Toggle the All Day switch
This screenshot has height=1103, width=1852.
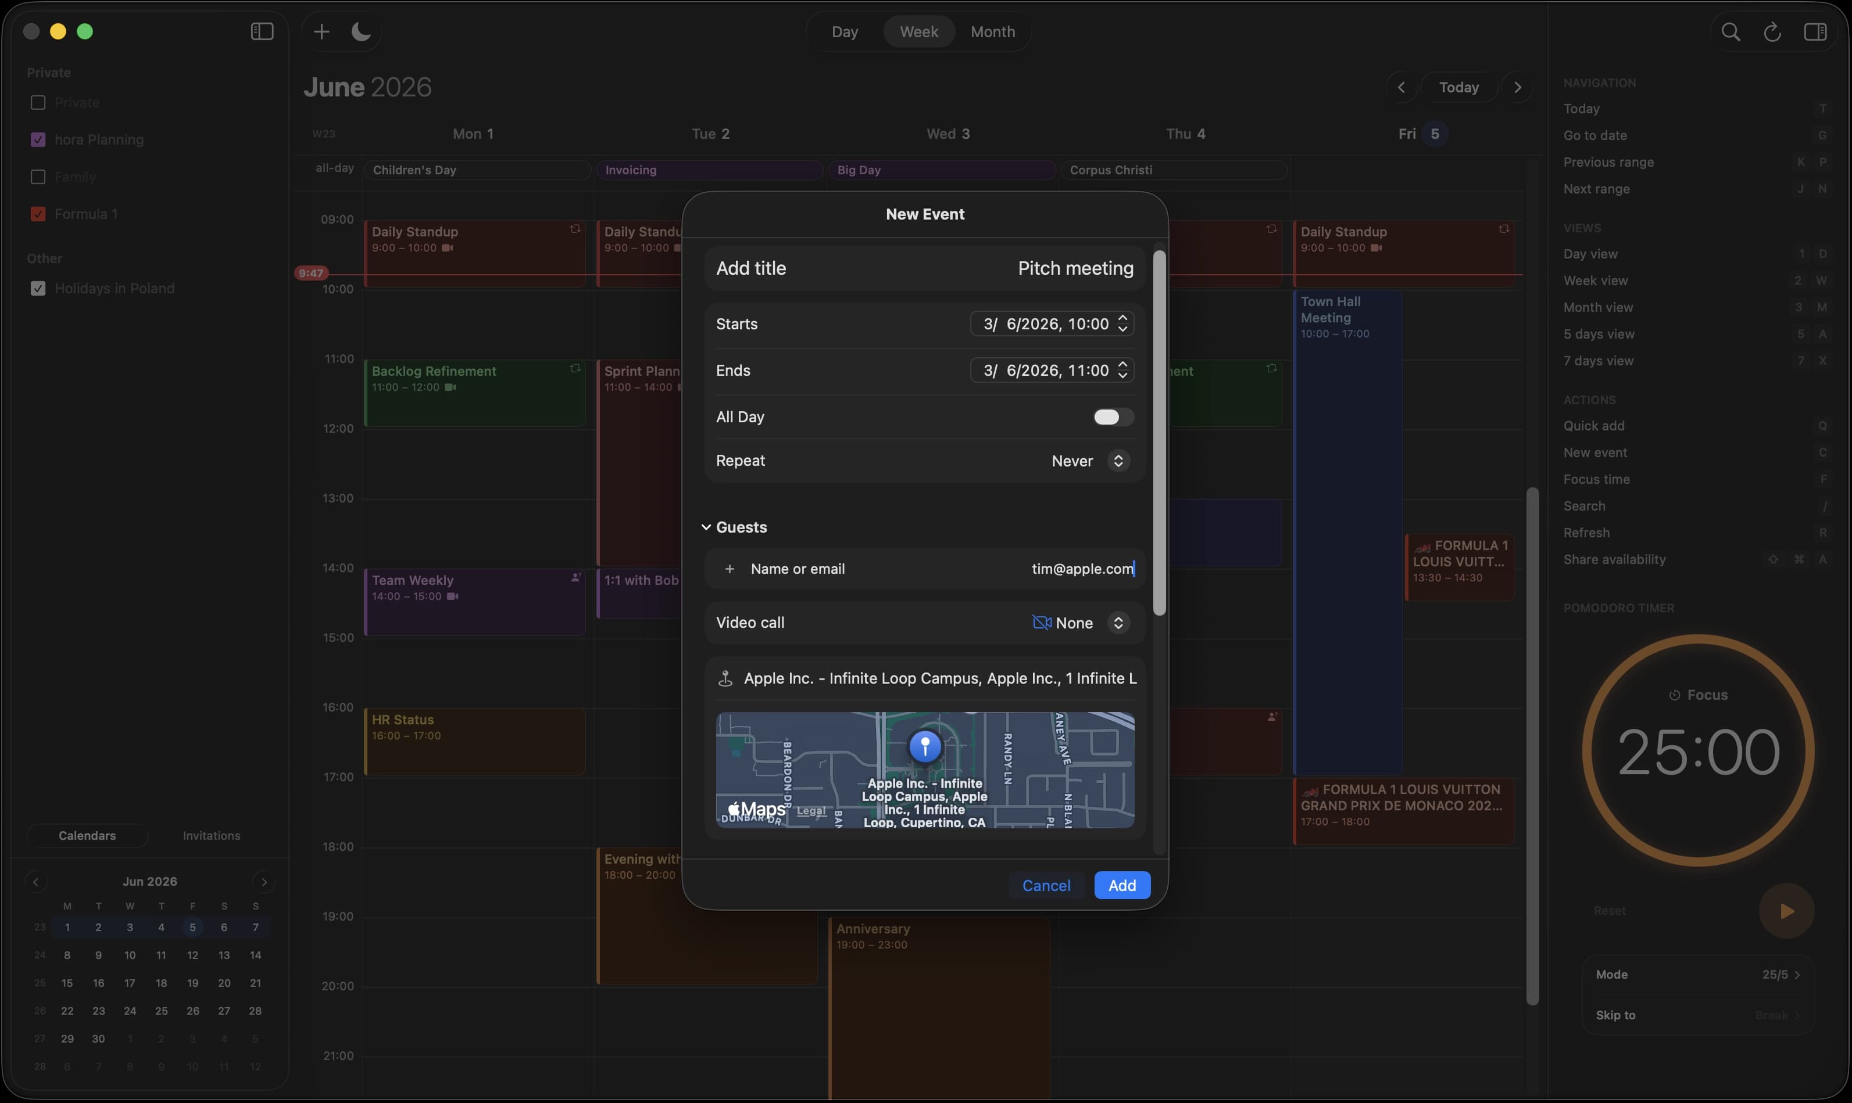point(1113,417)
